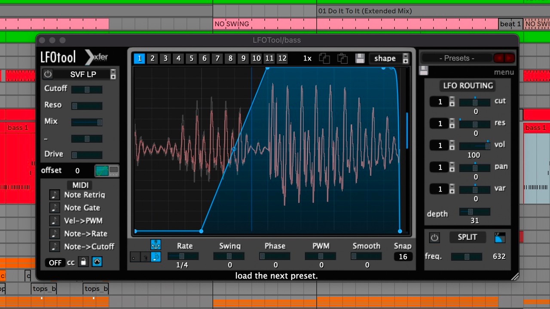This screenshot has width=550, height=309.
Task: Click the Snap value 16 field
Action: click(403, 257)
